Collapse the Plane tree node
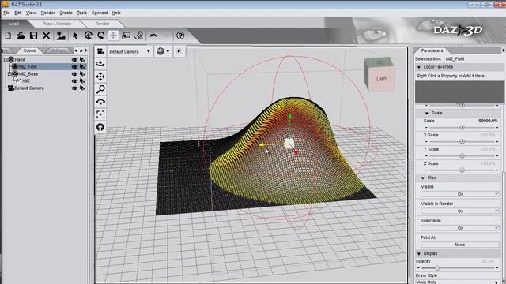The width and height of the screenshot is (506, 284). [6, 60]
